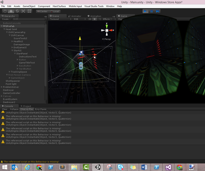Open the Effects dropdown in Scene view
The image size is (205, 171).
[x=107, y=19]
